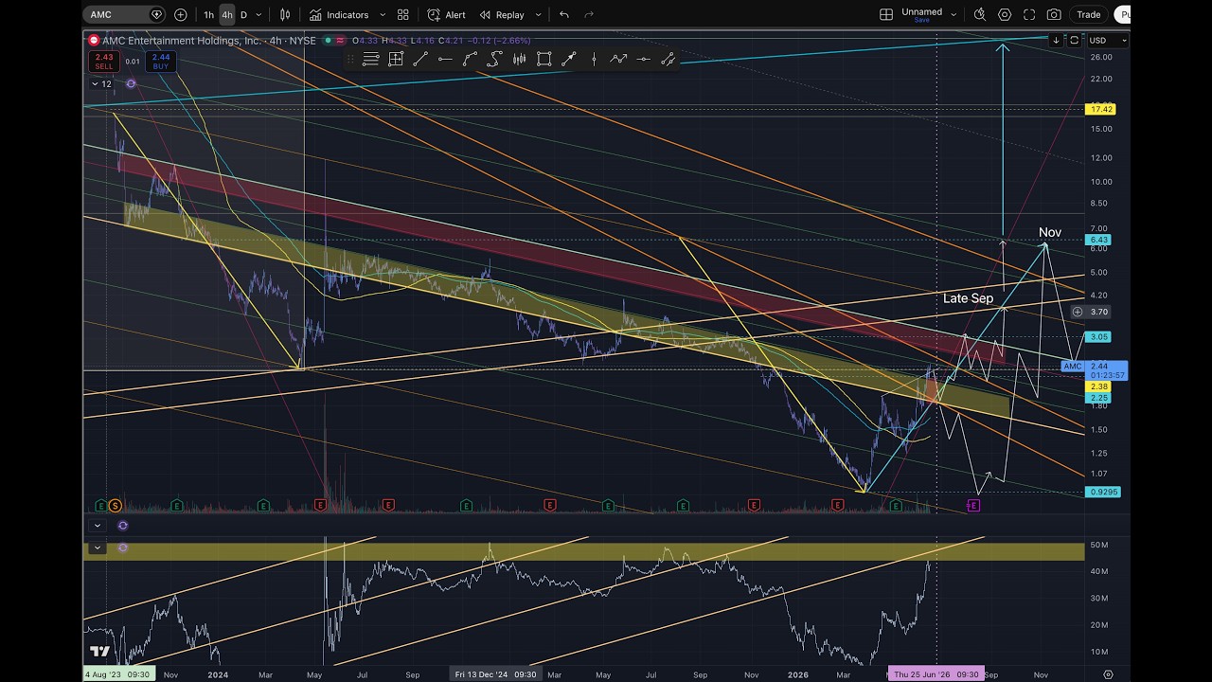Select the Curve drawing tool
Viewport: 1212px width, 682px height.
point(470,59)
